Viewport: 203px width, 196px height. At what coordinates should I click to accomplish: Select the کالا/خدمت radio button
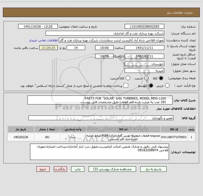128,78
